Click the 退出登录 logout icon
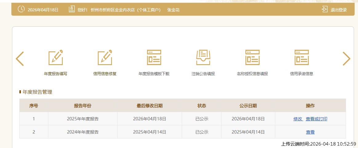 click(324, 9)
